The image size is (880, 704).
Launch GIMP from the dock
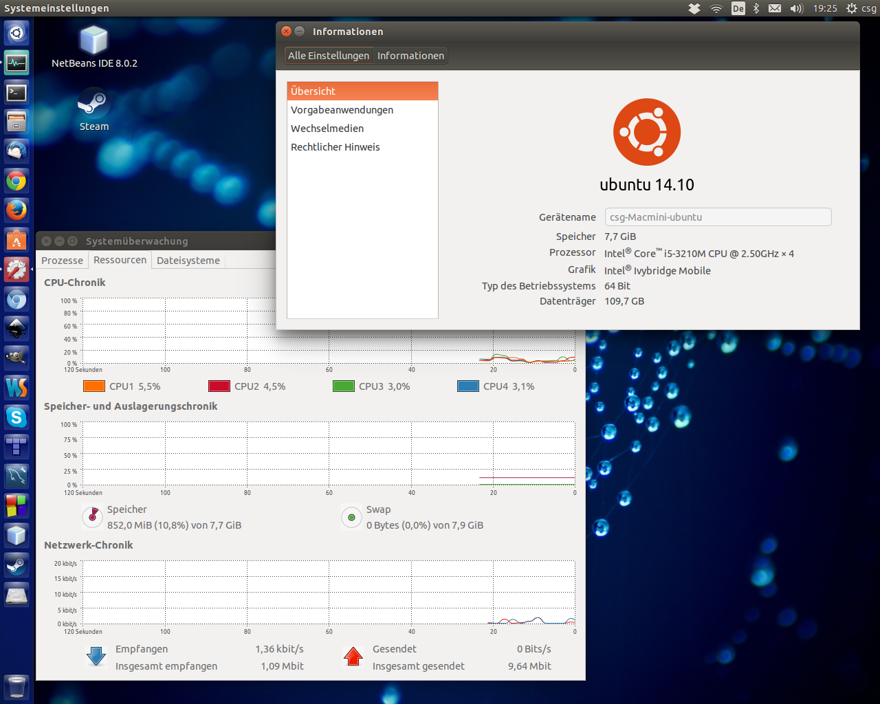click(16, 358)
